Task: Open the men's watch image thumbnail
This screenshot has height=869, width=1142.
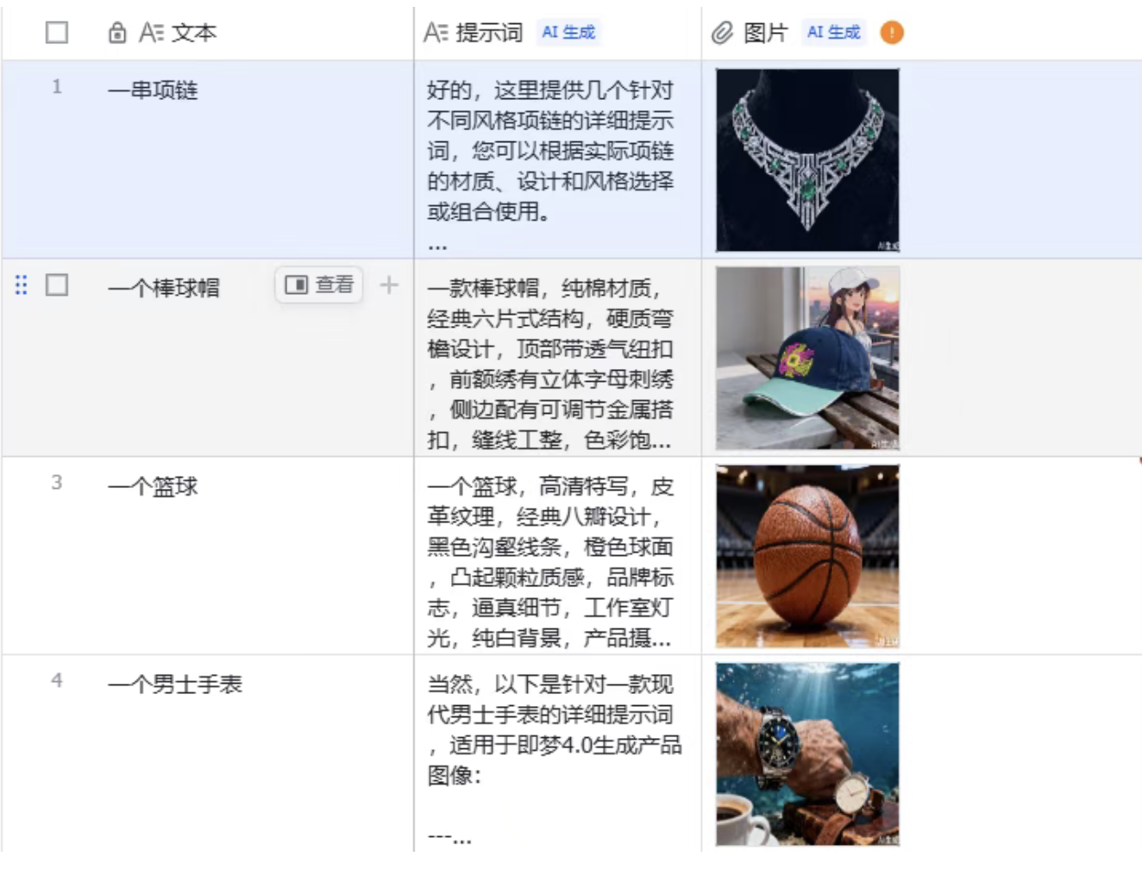Action: point(807,754)
